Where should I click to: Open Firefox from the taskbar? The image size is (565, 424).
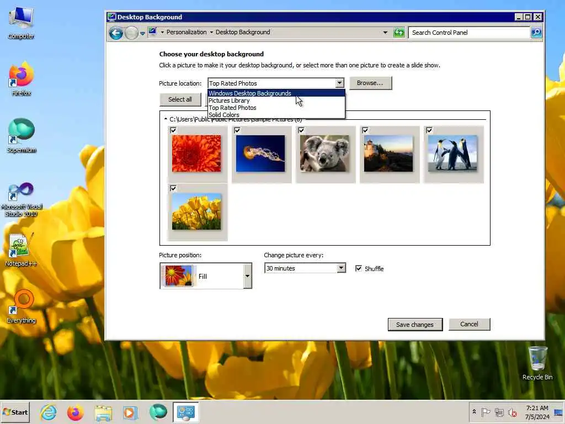tap(75, 412)
